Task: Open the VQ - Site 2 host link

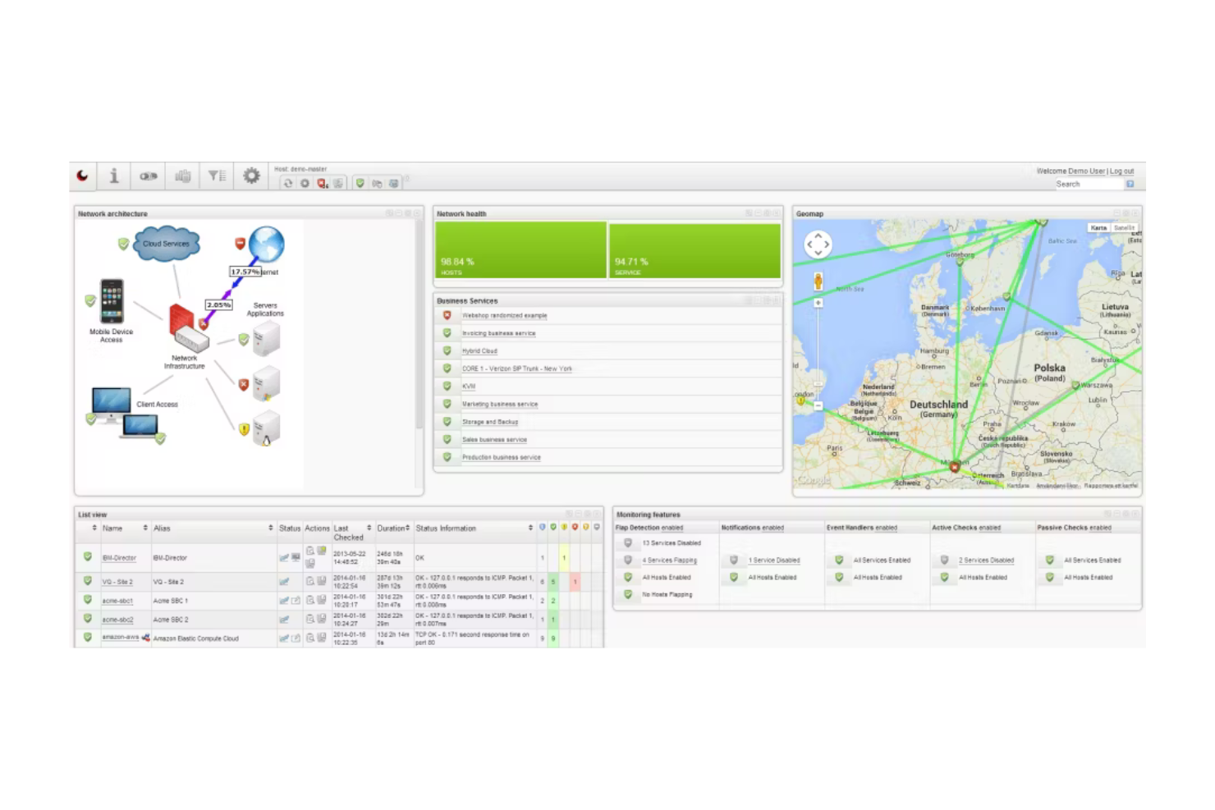Action: pyautogui.click(x=117, y=582)
